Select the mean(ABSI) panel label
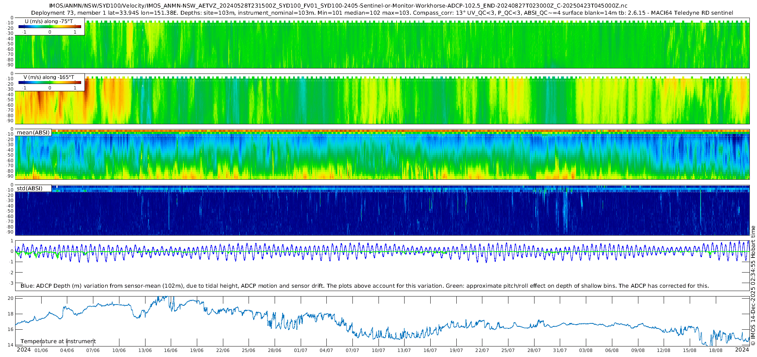 (33, 133)
